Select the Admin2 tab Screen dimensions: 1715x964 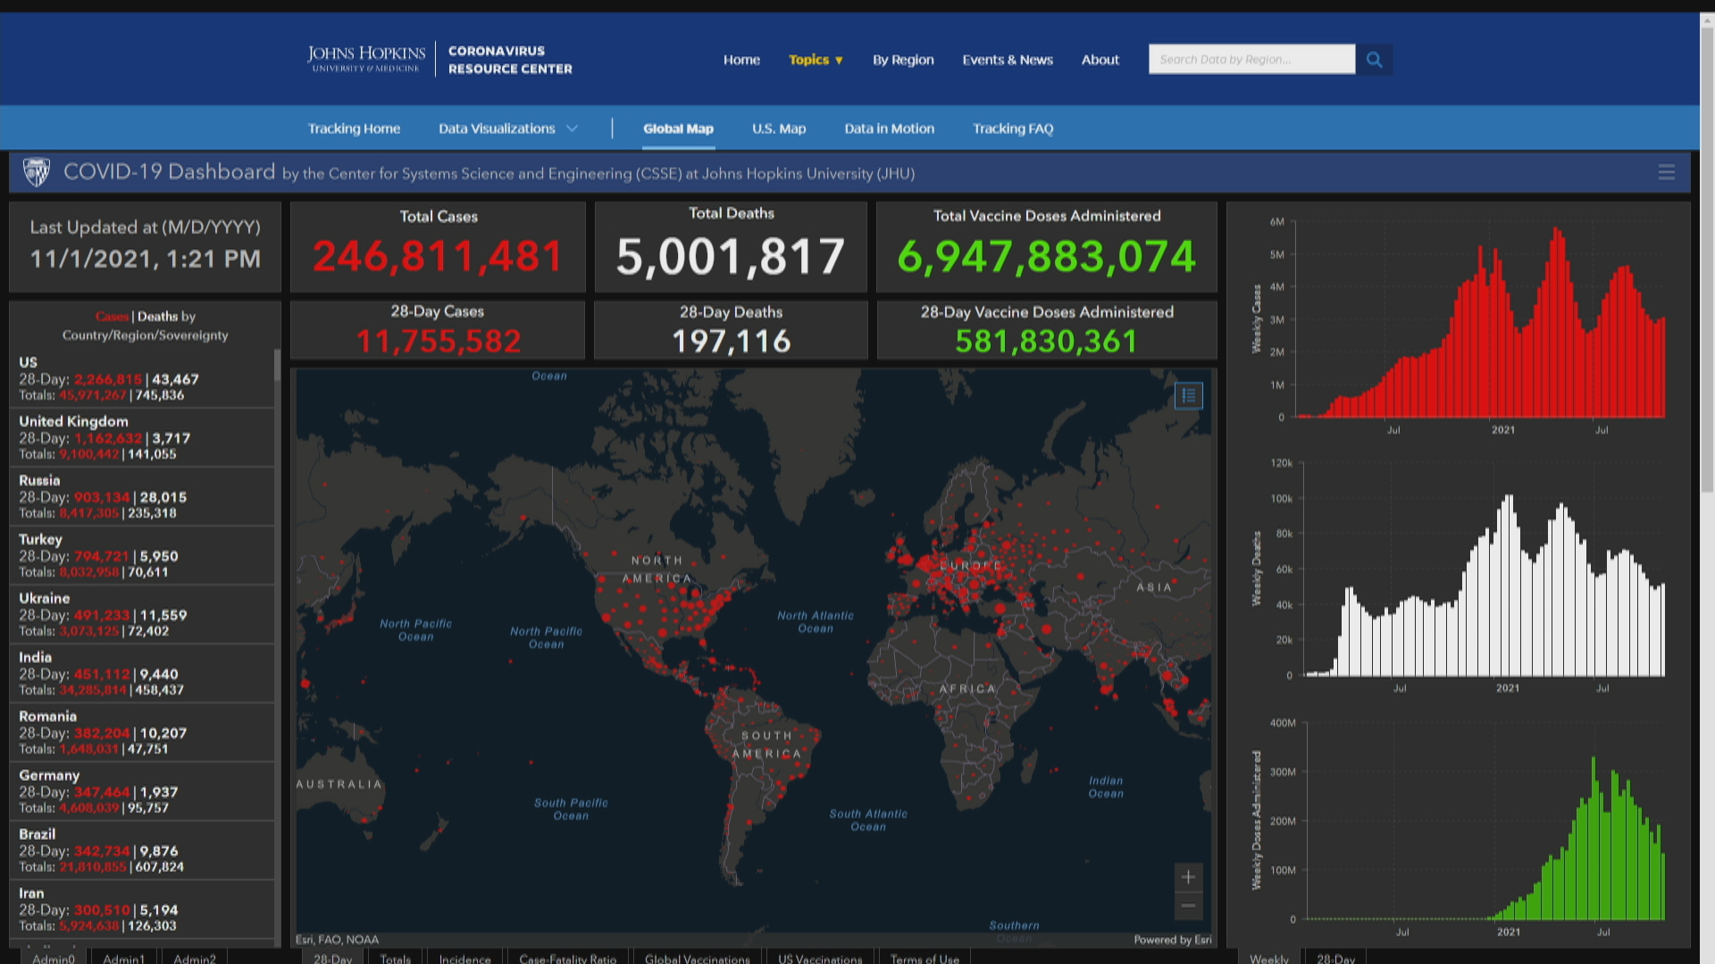[194, 958]
